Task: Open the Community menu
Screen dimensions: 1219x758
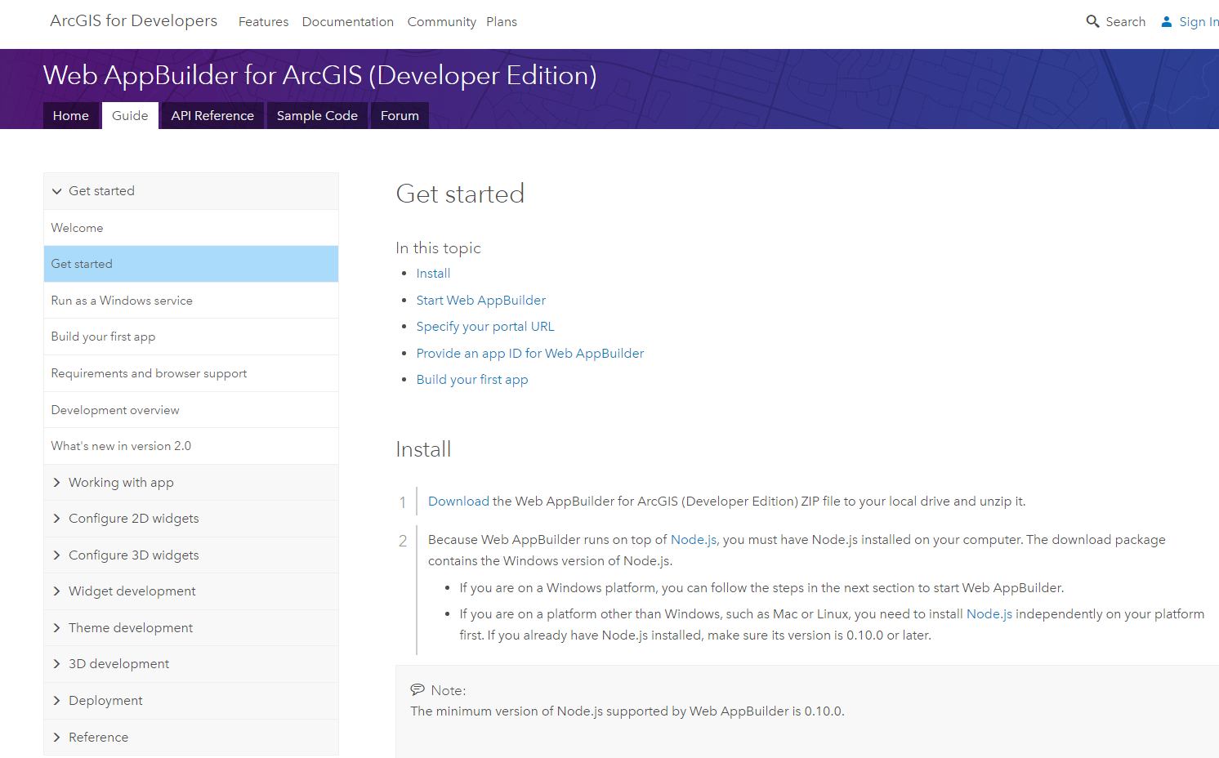Action: [441, 22]
